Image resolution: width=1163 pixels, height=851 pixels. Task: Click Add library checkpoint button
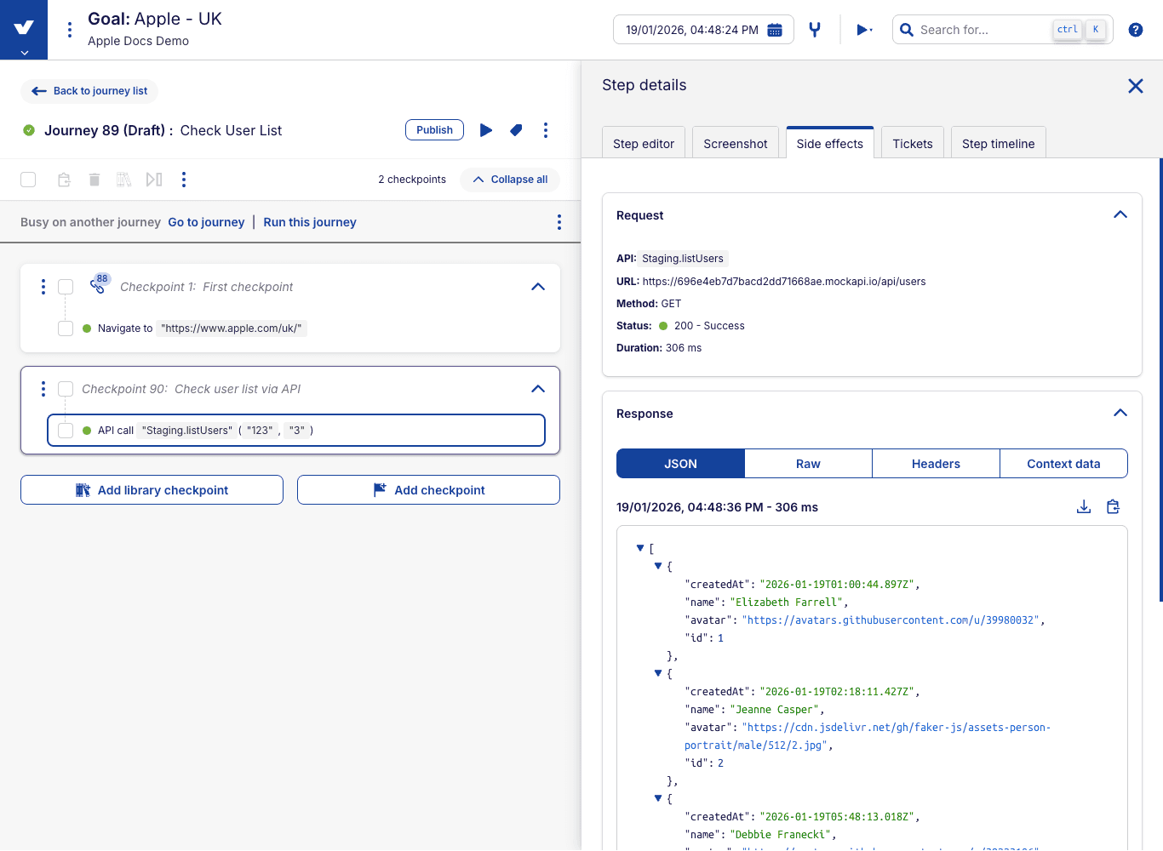(x=152, y=490)
